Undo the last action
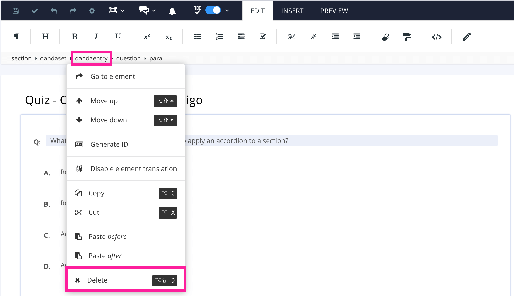 point(54,11)
